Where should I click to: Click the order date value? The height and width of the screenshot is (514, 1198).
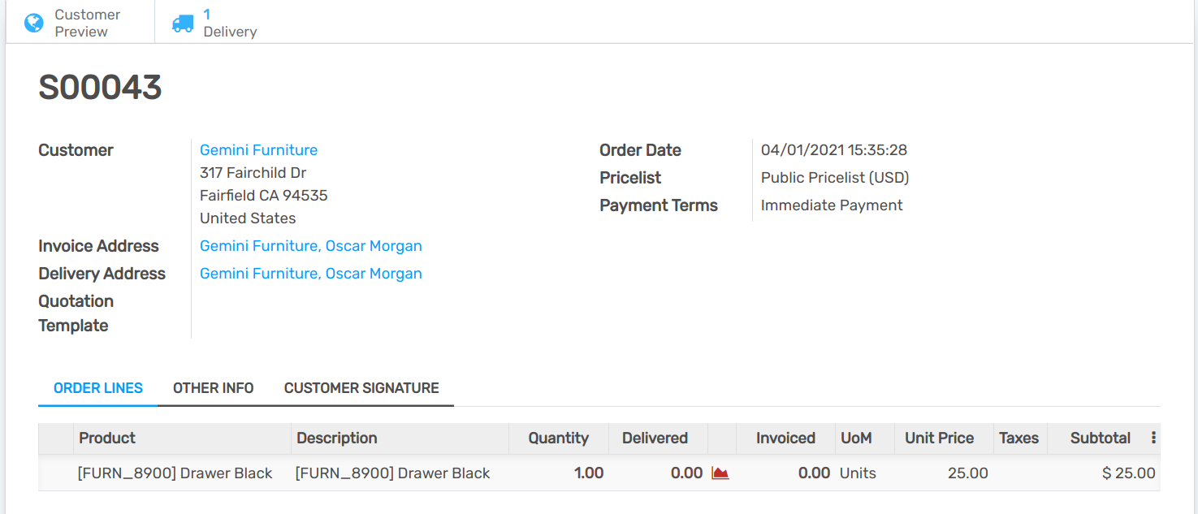(833, 150)
